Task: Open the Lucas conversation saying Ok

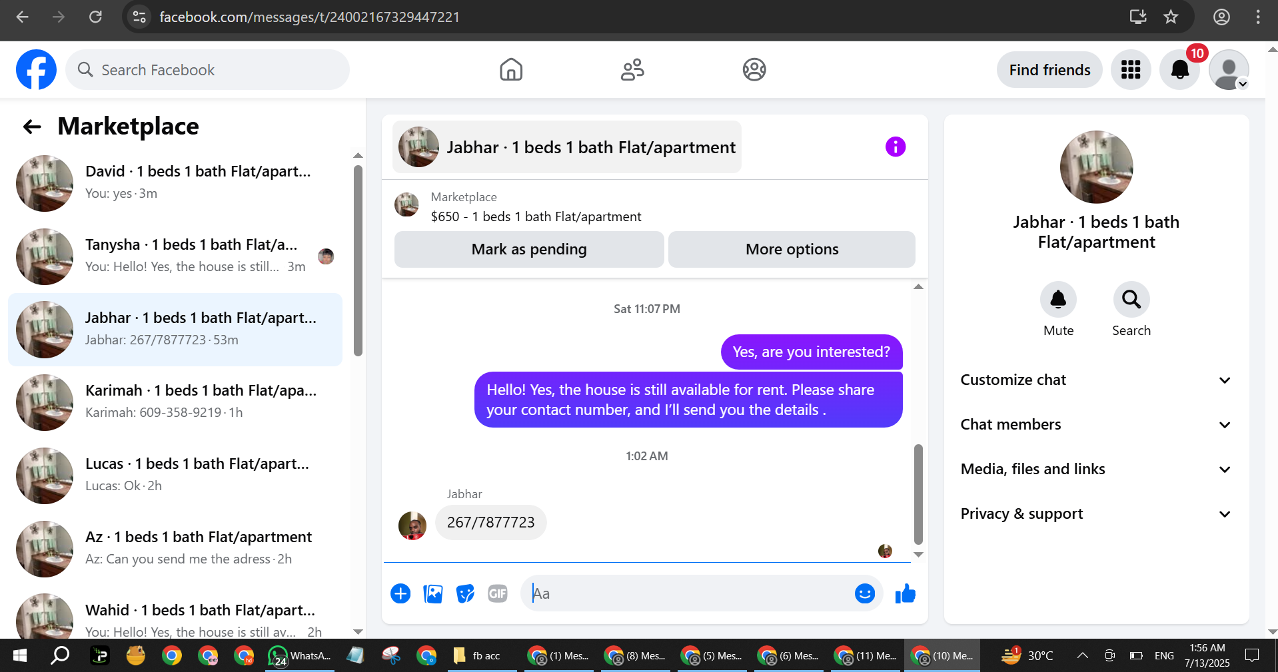Action: tap(175, 476)
